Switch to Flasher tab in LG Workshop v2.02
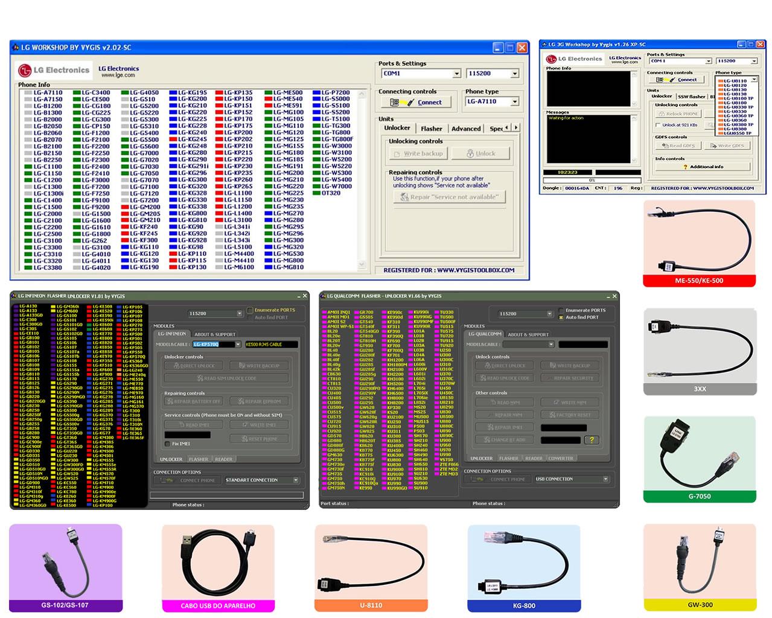 point(432,129)
